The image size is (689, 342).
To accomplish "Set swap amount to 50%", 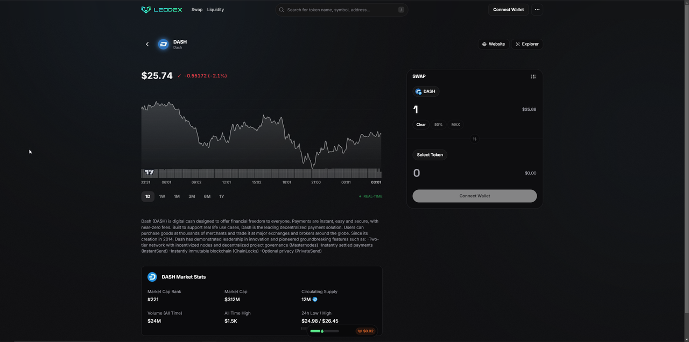I will 438,125.
